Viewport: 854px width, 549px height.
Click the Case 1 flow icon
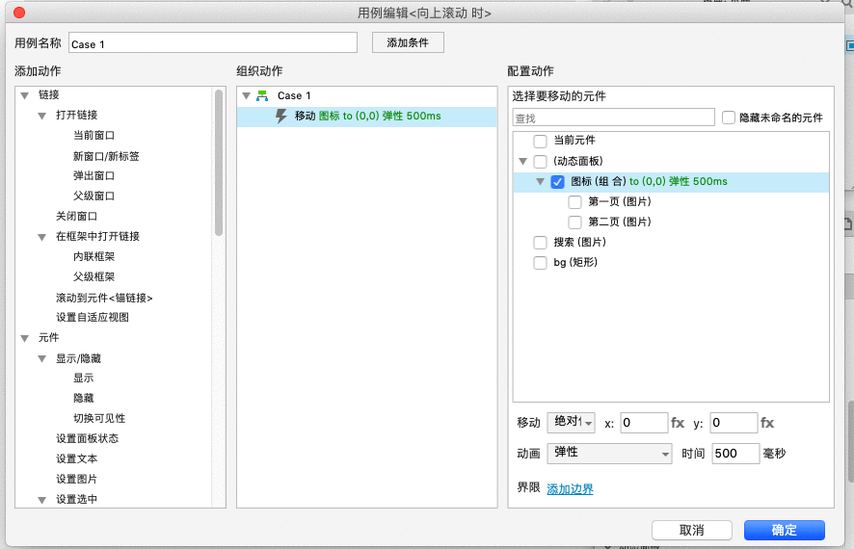tap(262, 95)
